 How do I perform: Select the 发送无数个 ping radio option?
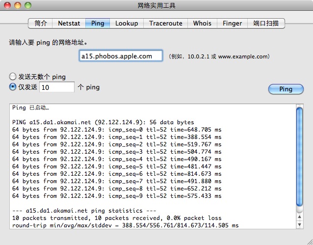[13, 77]
